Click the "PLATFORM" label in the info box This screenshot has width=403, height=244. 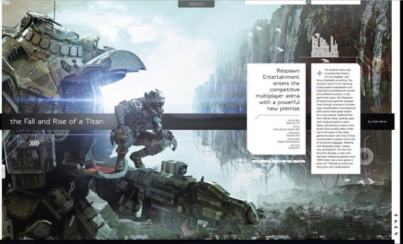coord(293,120)
